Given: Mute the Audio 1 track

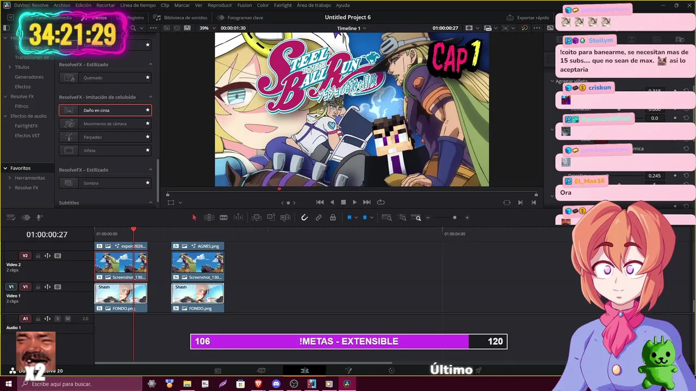Looking at the screenshot, I should click(67, 319).
